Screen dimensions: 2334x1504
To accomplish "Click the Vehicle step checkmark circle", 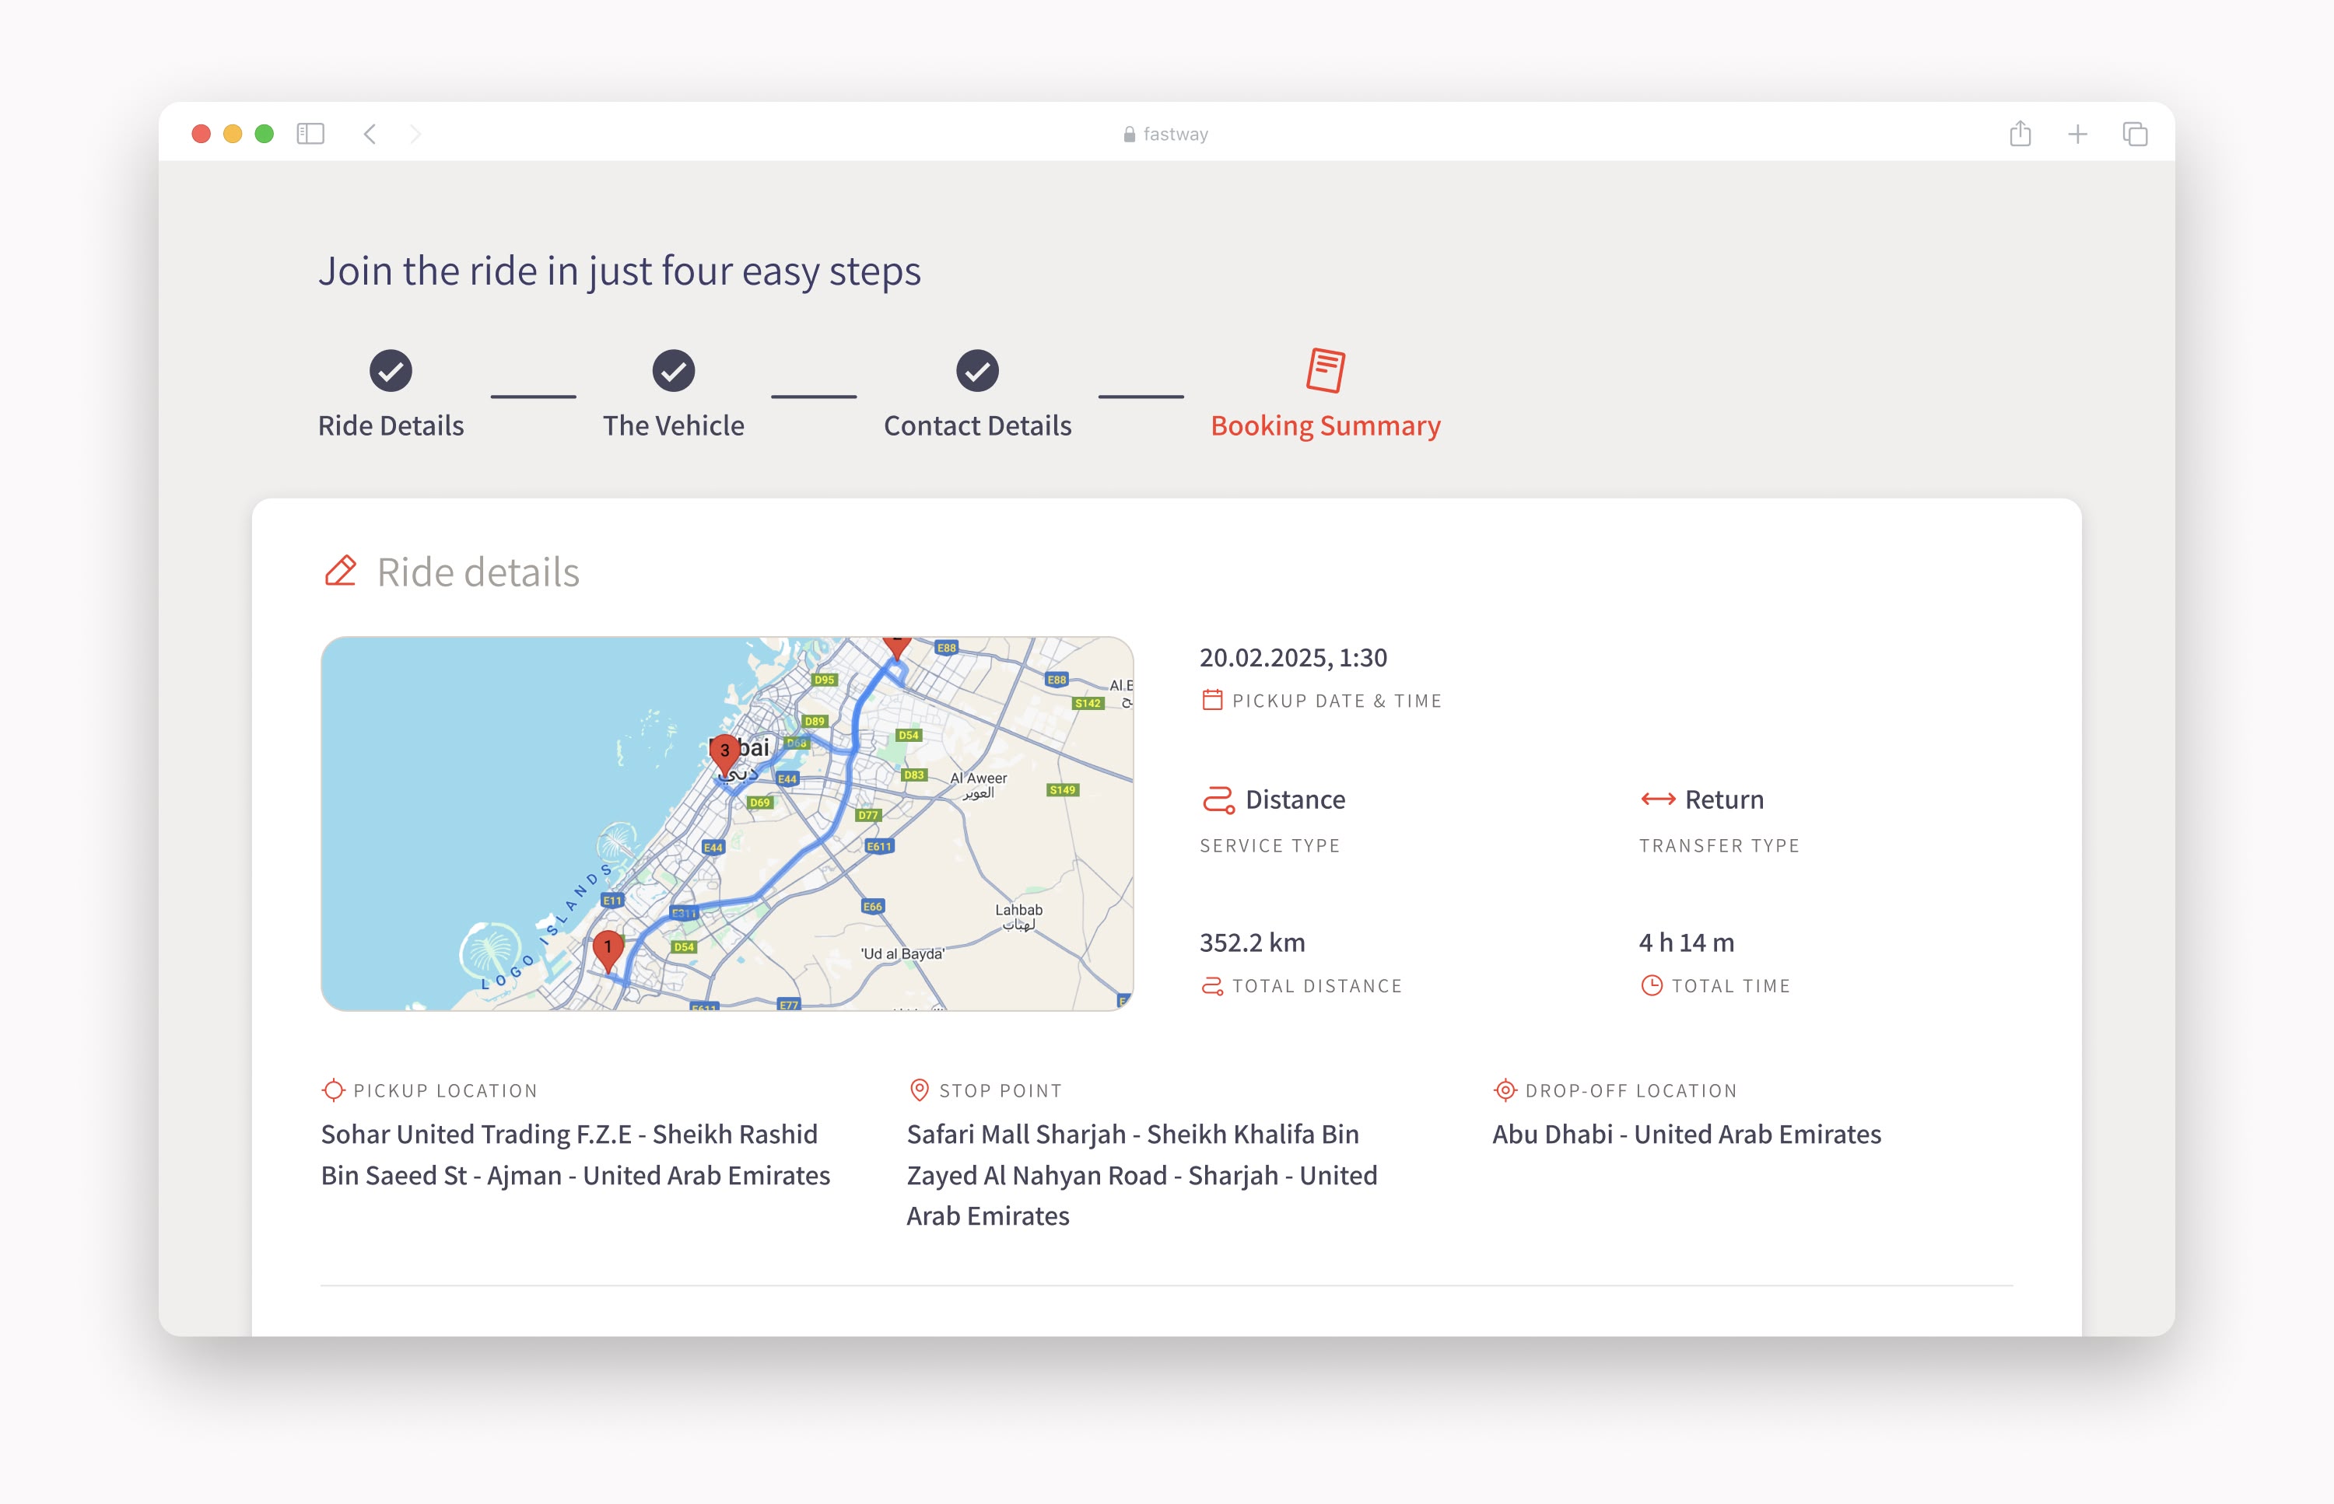I will coord(673,371).
